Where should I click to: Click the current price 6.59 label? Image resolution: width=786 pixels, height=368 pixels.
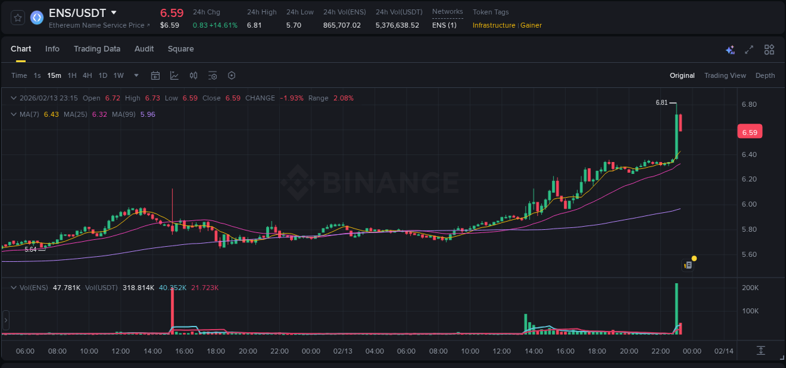click(x=750, y=131)
